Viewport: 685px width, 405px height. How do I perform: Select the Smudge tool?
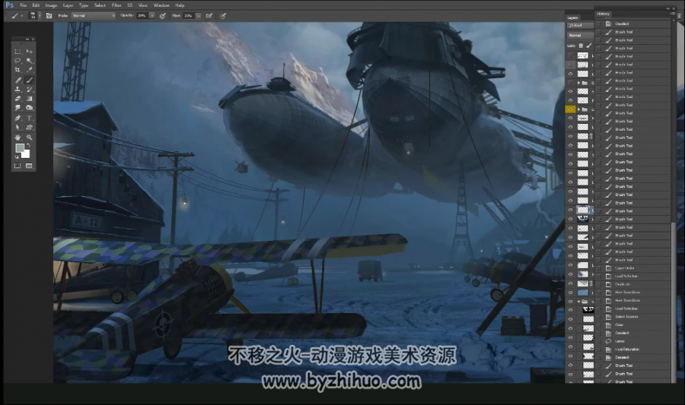18,108
